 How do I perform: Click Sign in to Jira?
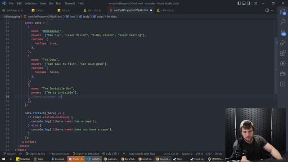tap(36, 154)
